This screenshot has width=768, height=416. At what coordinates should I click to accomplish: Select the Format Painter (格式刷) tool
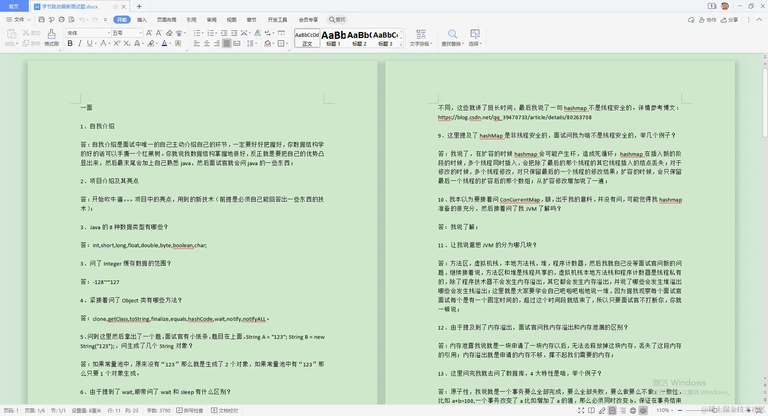51,38
